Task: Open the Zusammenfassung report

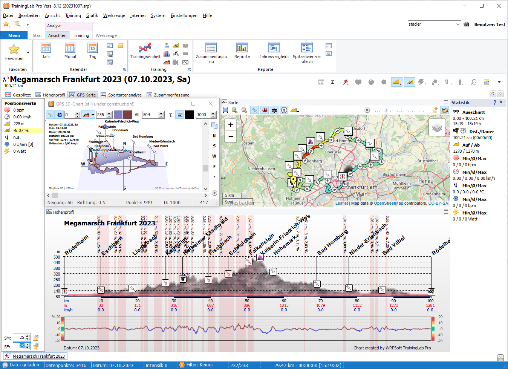Action: pyautogui.click(x=211, y=52)
